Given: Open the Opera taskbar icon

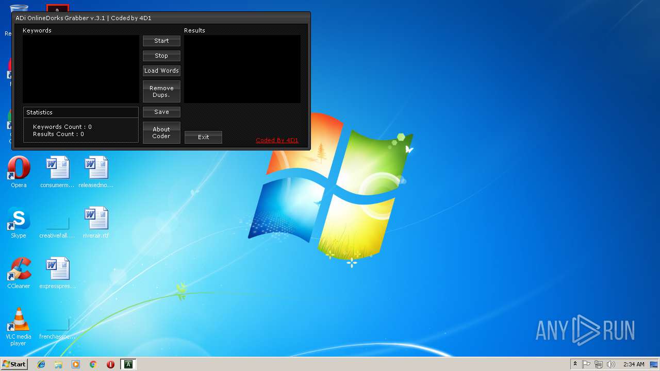Looking at the screenshot, I should [110, 364].
